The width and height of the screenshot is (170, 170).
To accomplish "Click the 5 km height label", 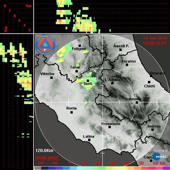I will (x=19, y=20).
